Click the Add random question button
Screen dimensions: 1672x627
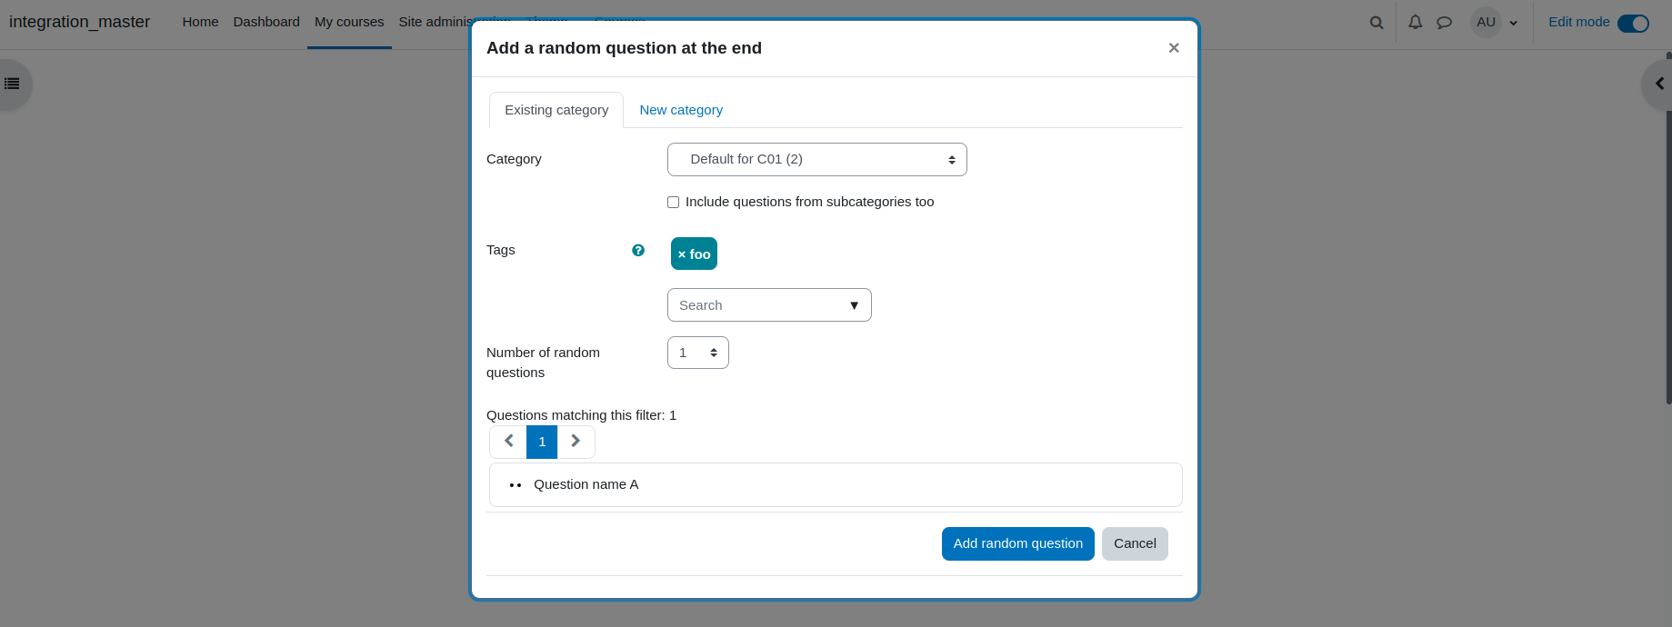click(1017, 543)
